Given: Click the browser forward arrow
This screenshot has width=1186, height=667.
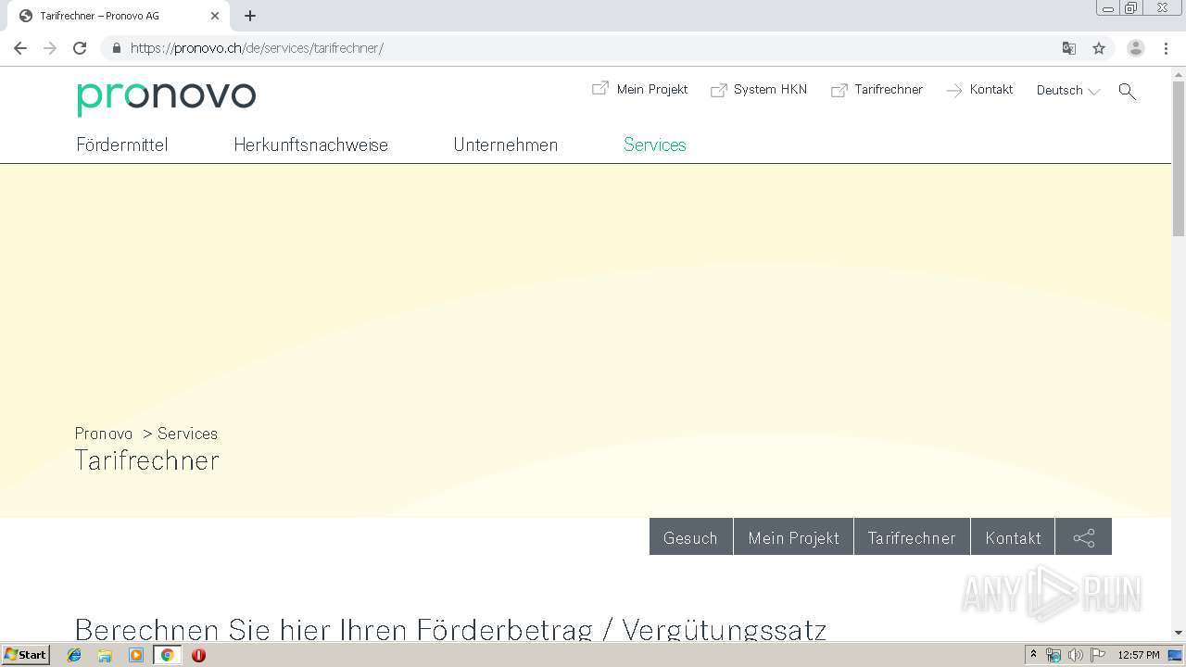Looking at the screenshot, I should (50, 48).
